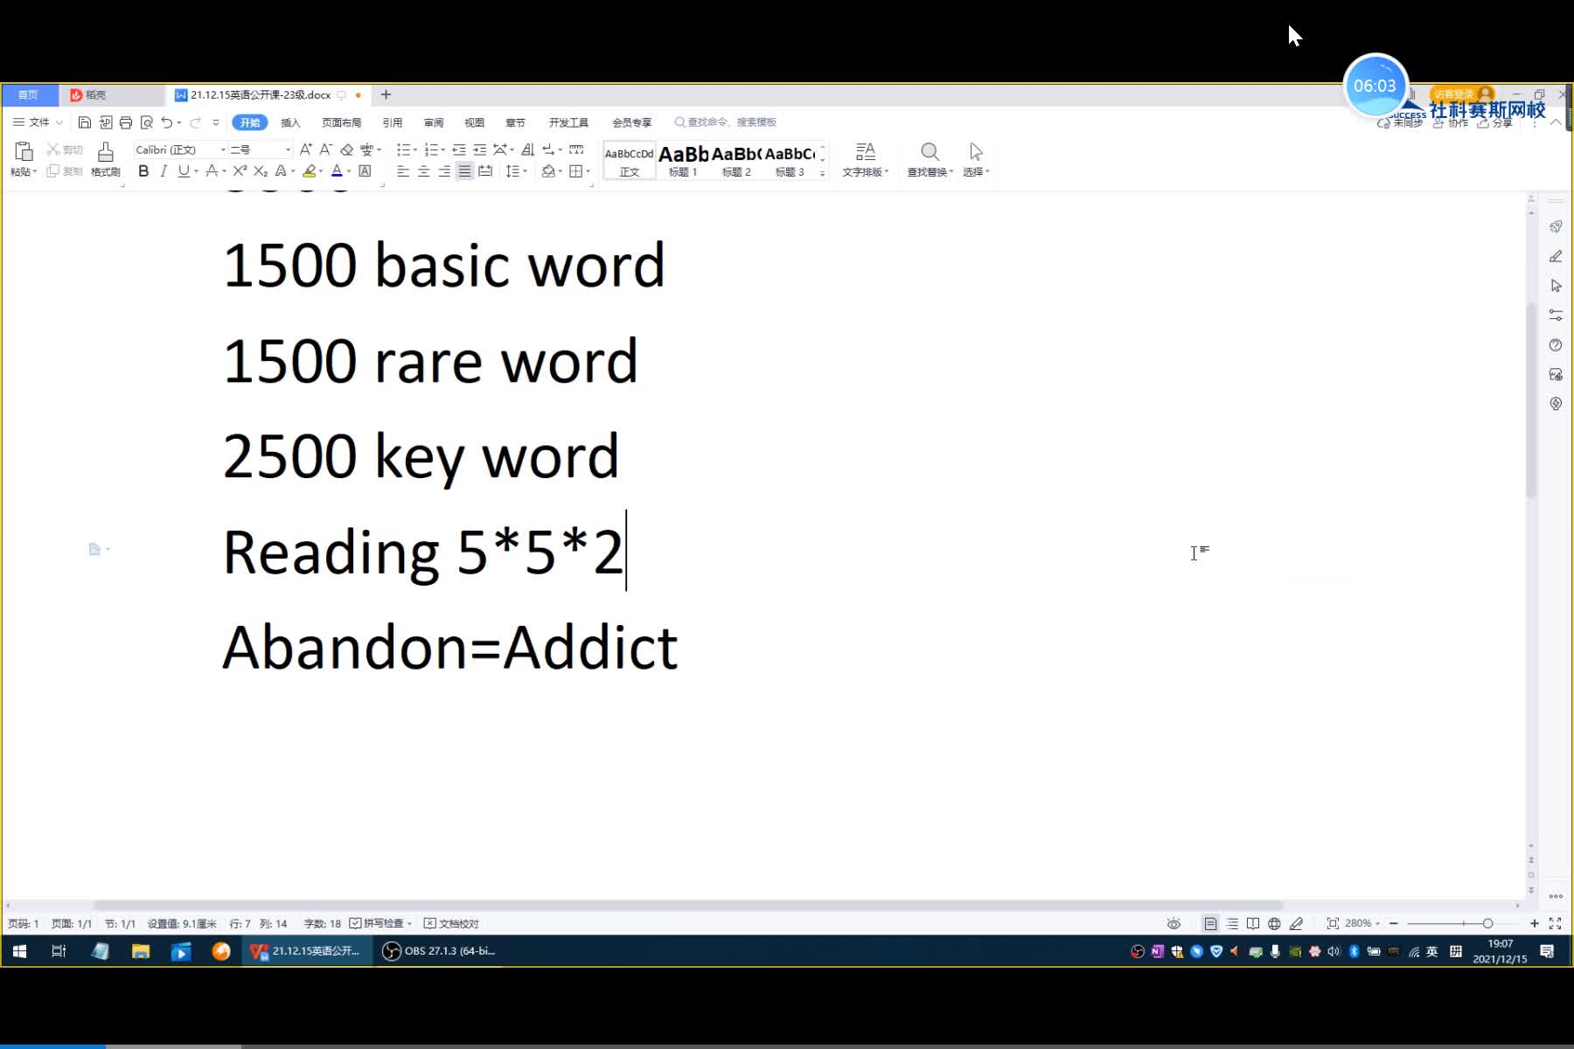Screen dimensions: 1574x1049
Task: Click the Paste clipboard icon
Action: click(x=24, y=151)
